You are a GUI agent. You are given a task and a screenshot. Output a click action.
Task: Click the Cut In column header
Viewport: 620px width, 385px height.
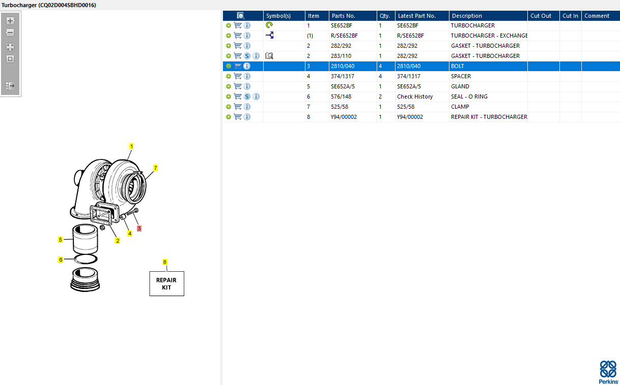pyautogui.click(x=570, y=16)
